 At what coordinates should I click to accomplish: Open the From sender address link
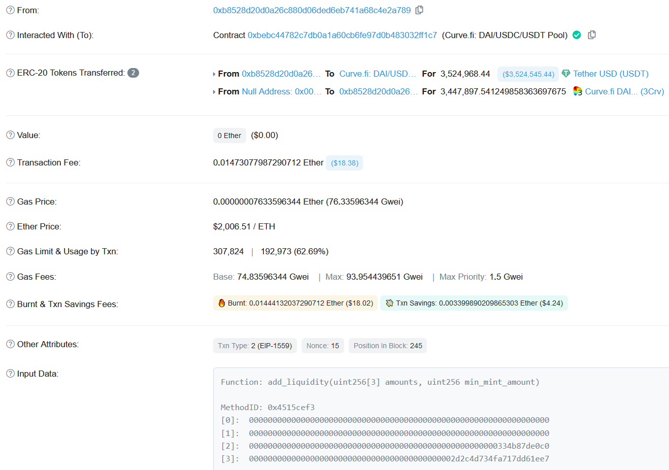311,10
